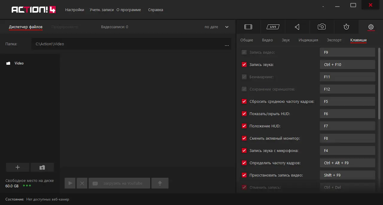Toggle the Запись видео checkbox
This screenshot has width=383, height=205.
(244, 52)
